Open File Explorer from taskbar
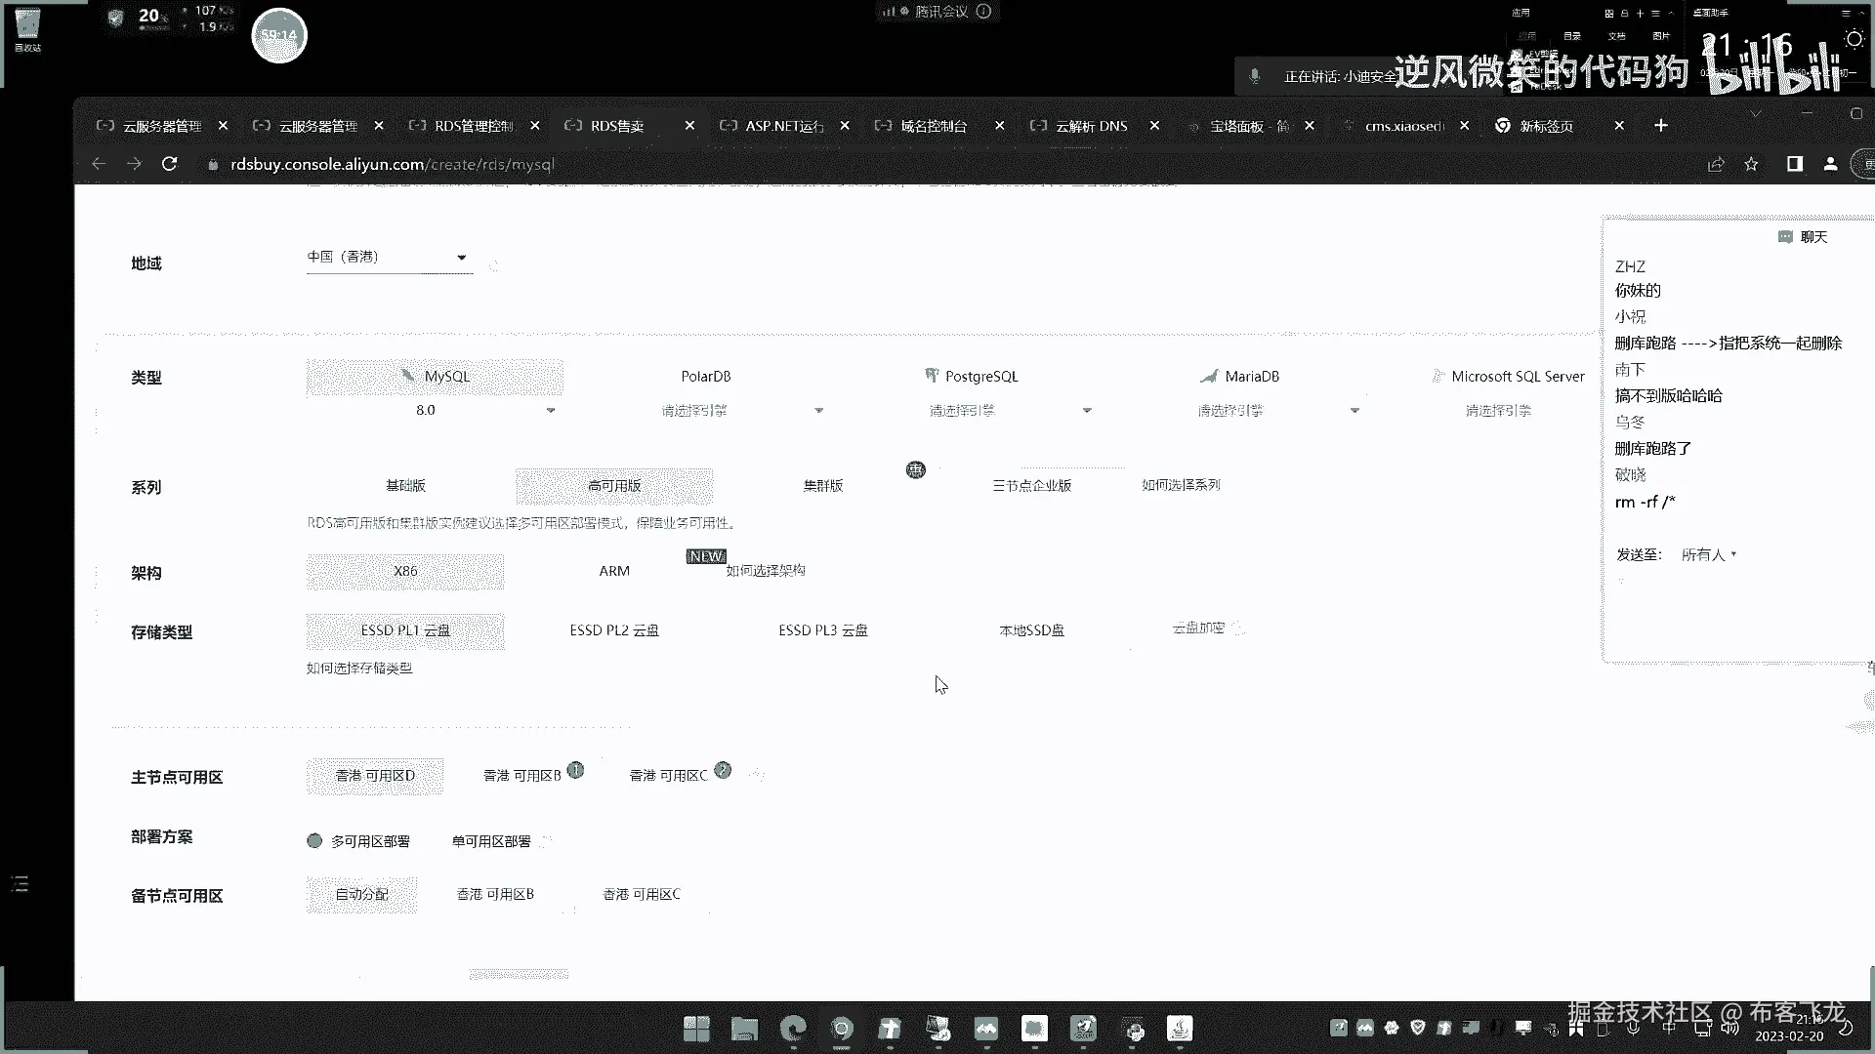The width and height of the screenshot is (1875, 1054). click(744, 1029)
